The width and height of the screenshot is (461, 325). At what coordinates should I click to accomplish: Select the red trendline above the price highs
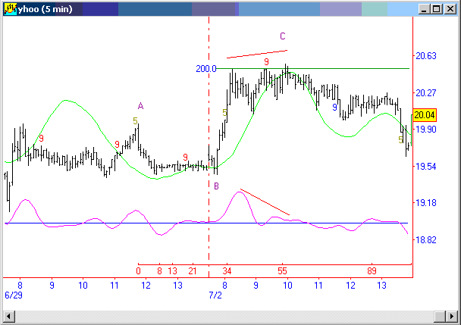257,54
